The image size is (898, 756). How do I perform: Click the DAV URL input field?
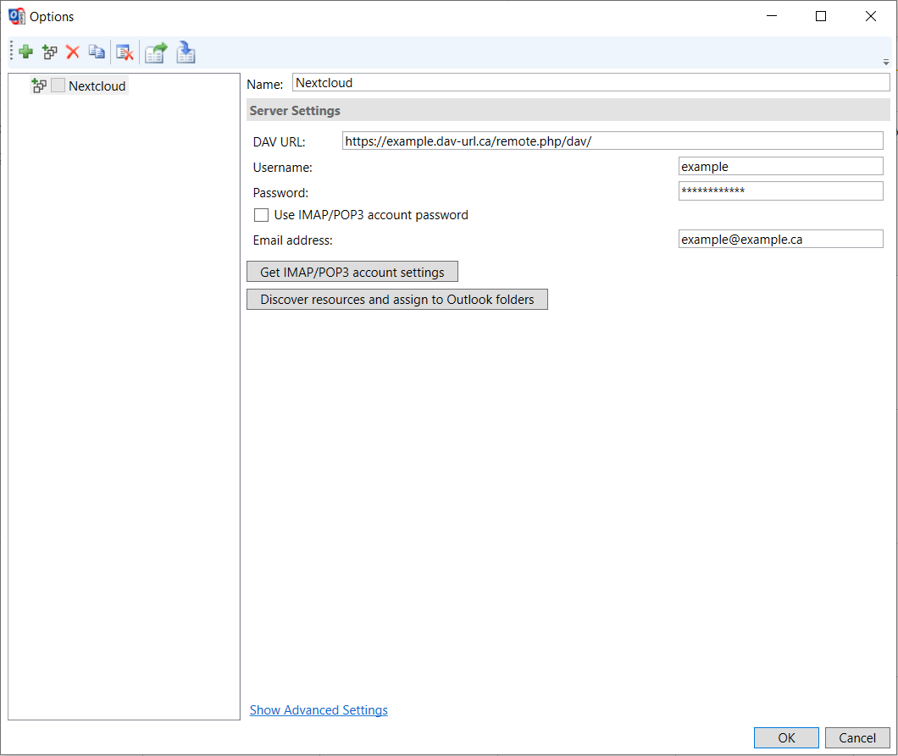[613, 141]
